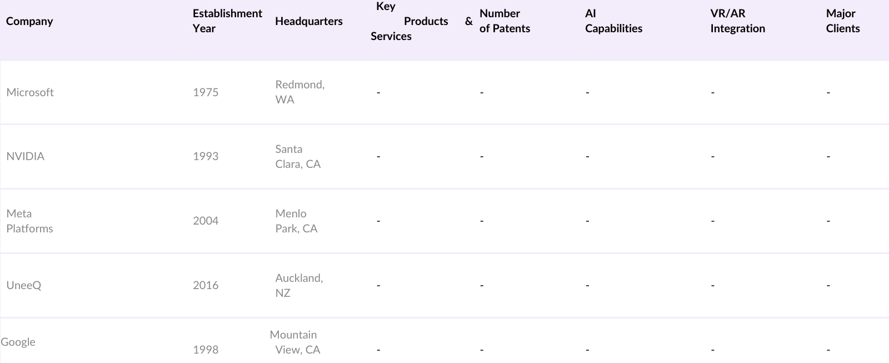
Task: Click the Headquarters column header
Action: (x=308, y=21)
